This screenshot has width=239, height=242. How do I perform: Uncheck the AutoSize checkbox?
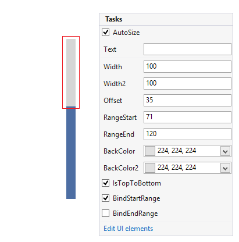(106, 33)
